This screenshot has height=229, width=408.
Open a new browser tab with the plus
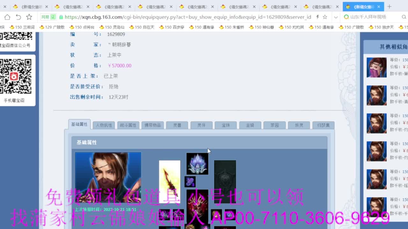pos(389,6)
